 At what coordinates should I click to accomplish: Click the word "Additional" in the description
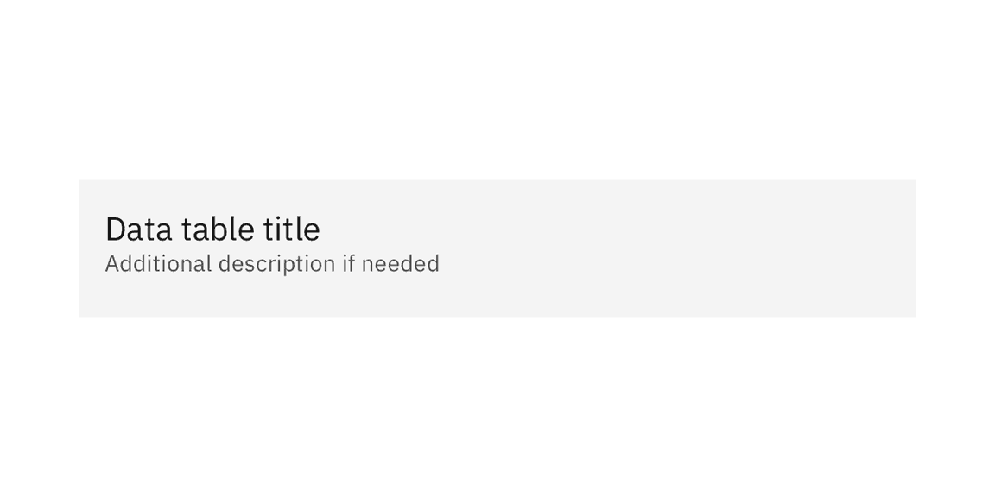point(158,263)
